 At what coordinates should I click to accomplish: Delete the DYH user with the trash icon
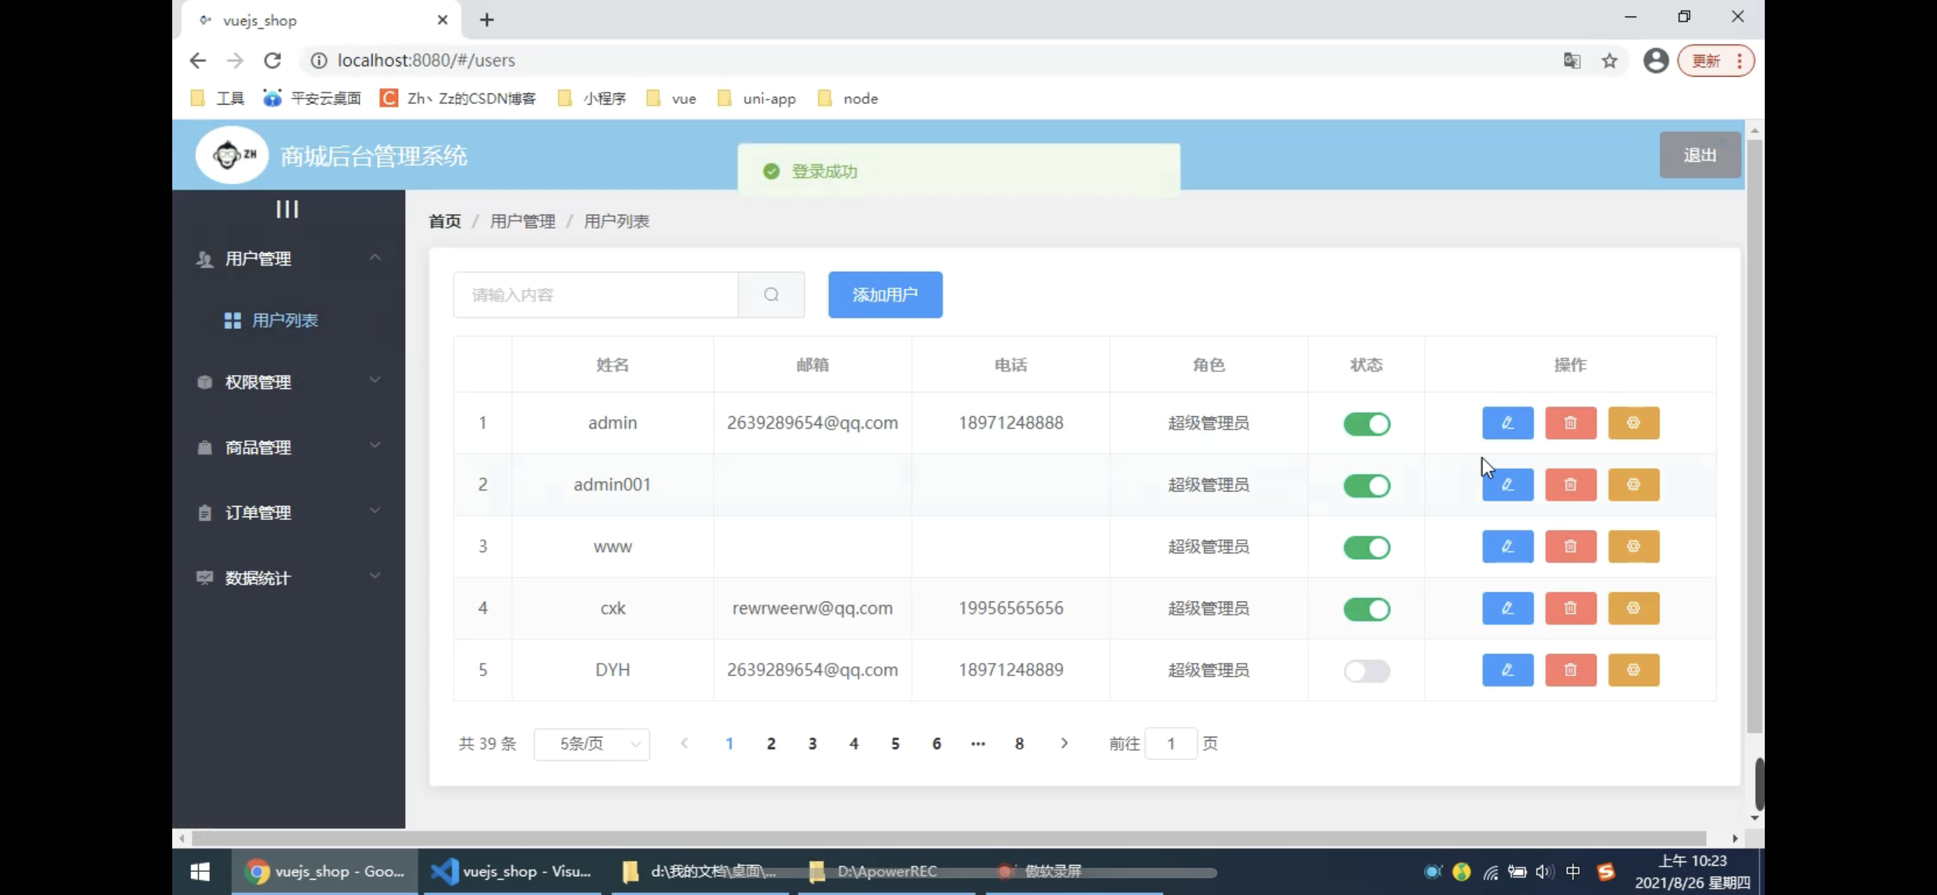tap(1570, 670)
